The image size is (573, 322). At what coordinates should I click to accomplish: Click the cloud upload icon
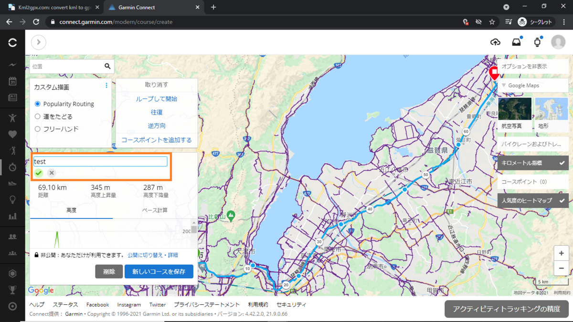click(x=495, y=42)
